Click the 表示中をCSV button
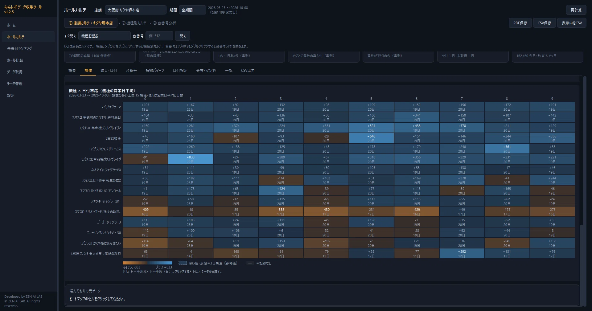592x311 pixels. tap(572, 23)
